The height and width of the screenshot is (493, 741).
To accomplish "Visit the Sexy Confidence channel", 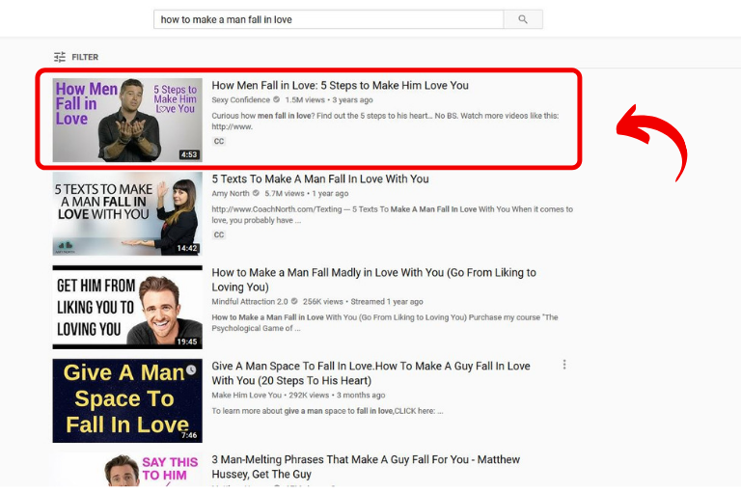I will (240, 99).
